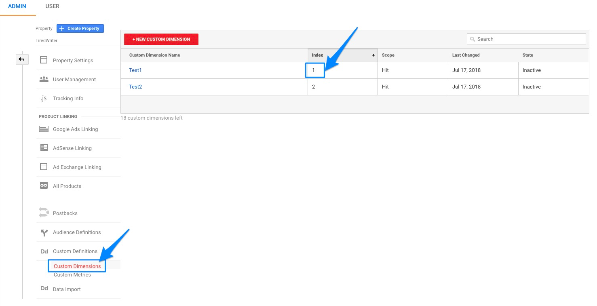597x306 pixels.
Task: Open Data Import
Action: [x=67, y=289]
